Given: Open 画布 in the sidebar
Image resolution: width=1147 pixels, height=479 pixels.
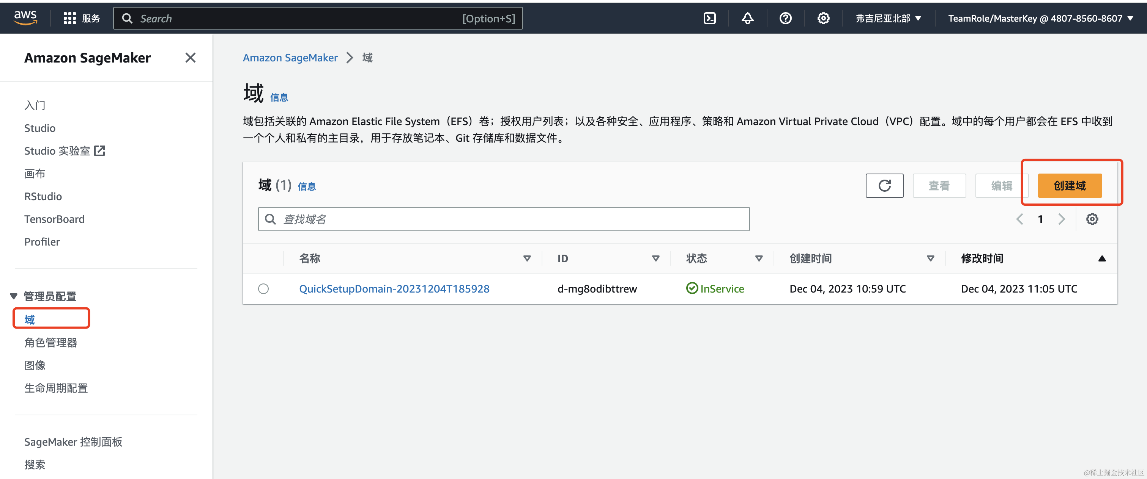Looking at the screenshot, I should (35, 174).
